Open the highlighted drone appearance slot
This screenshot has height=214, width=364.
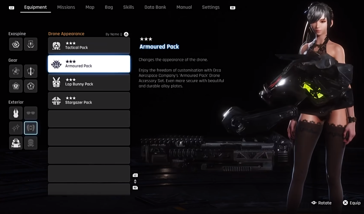[31, 128]
